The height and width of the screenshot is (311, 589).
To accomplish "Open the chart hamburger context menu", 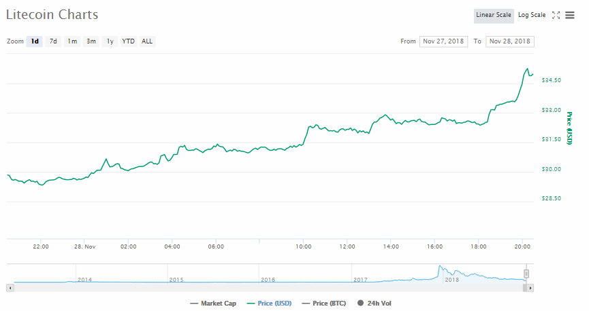I will [x=570, y=15].
